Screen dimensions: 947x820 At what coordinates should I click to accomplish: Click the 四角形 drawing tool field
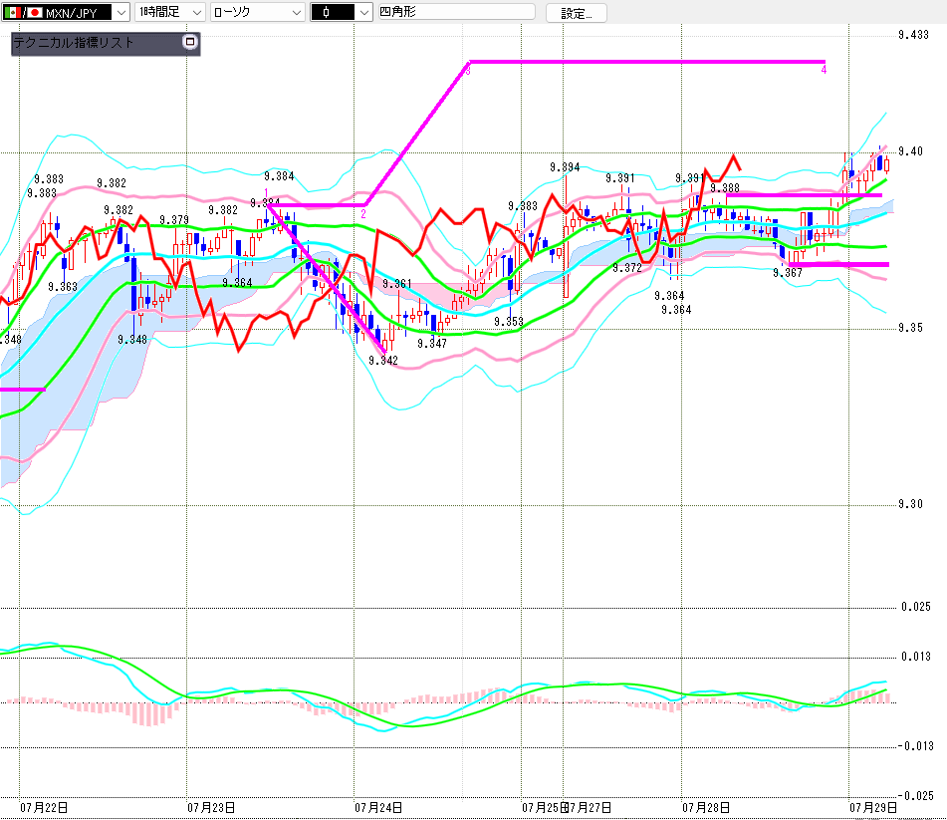(456, 12)
